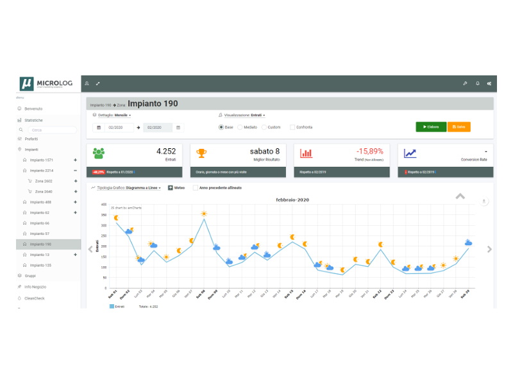Click the Entrati legend color square
The width and height of the screenshot is (513, 385).
click(x=112, y=307)
